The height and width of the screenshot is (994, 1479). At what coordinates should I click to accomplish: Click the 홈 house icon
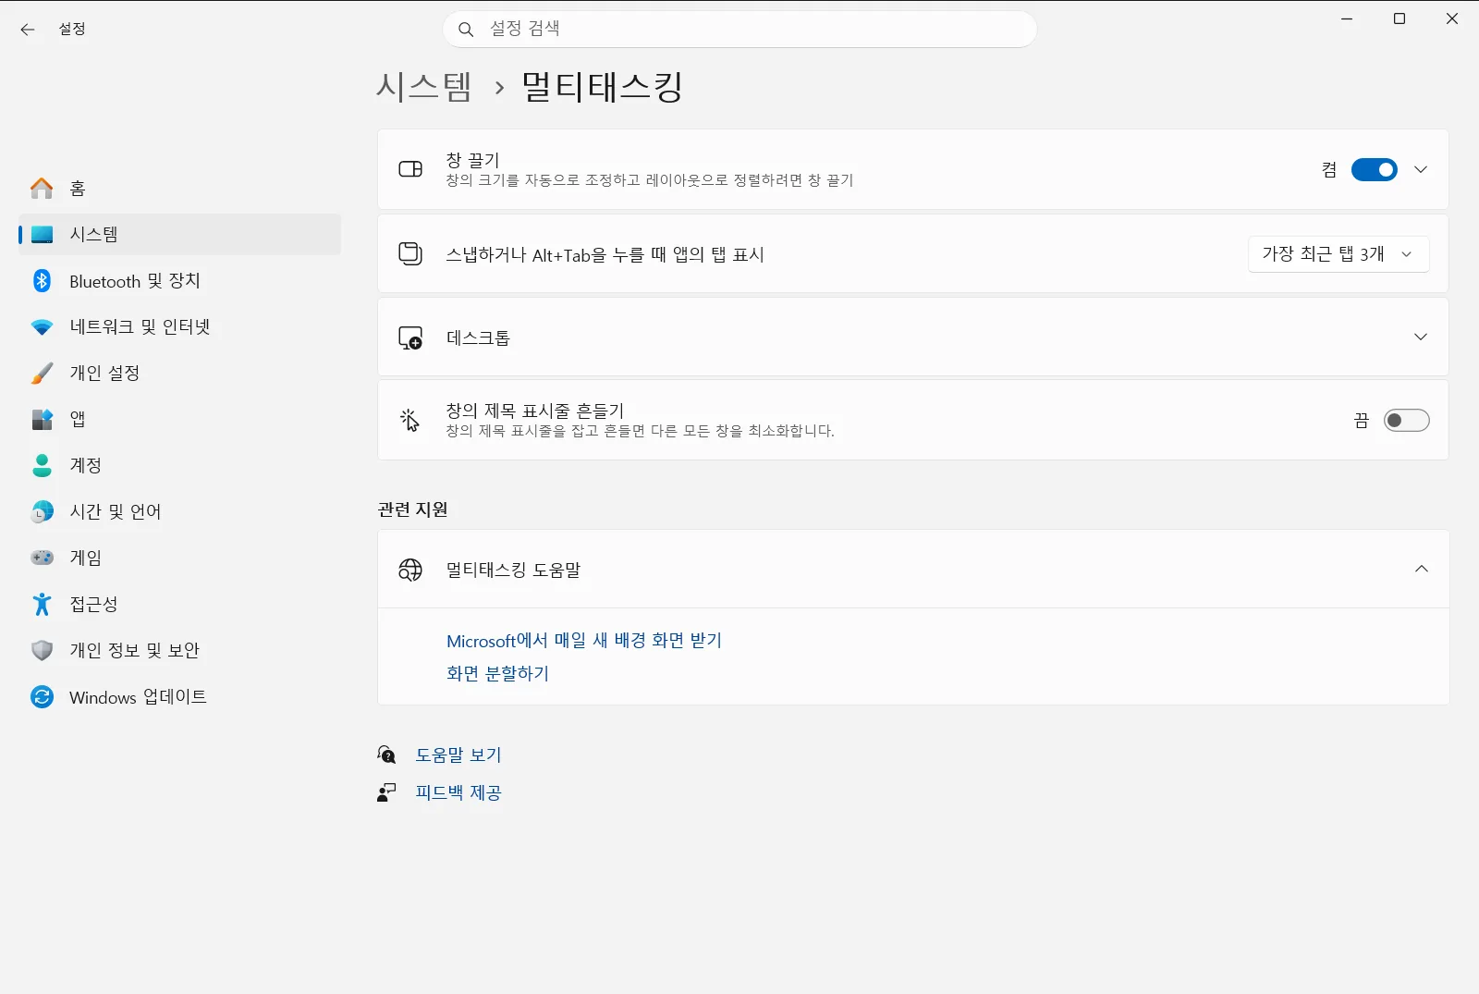tap(42, 189)
